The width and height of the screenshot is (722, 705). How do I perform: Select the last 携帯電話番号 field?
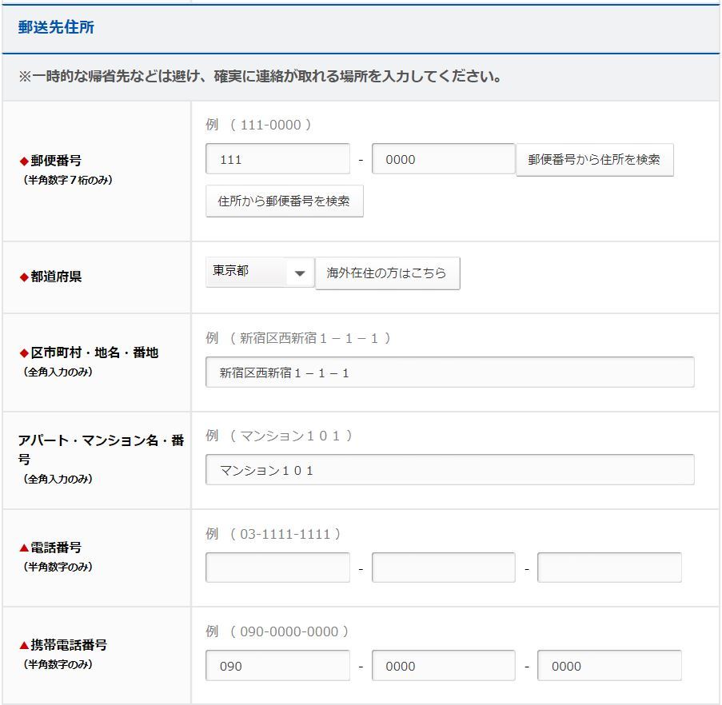(x=608, y=665)
